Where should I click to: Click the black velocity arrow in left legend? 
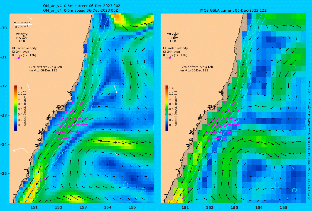22,36
